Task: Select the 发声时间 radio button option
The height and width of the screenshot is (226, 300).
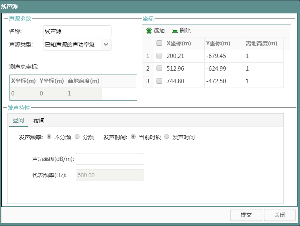Action: point(167,137)
